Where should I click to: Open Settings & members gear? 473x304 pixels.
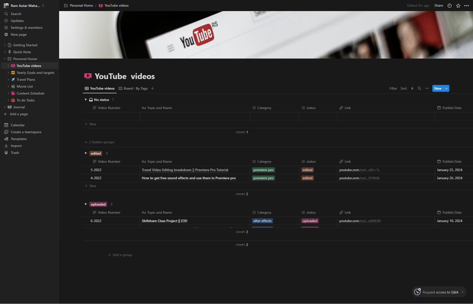6,28
